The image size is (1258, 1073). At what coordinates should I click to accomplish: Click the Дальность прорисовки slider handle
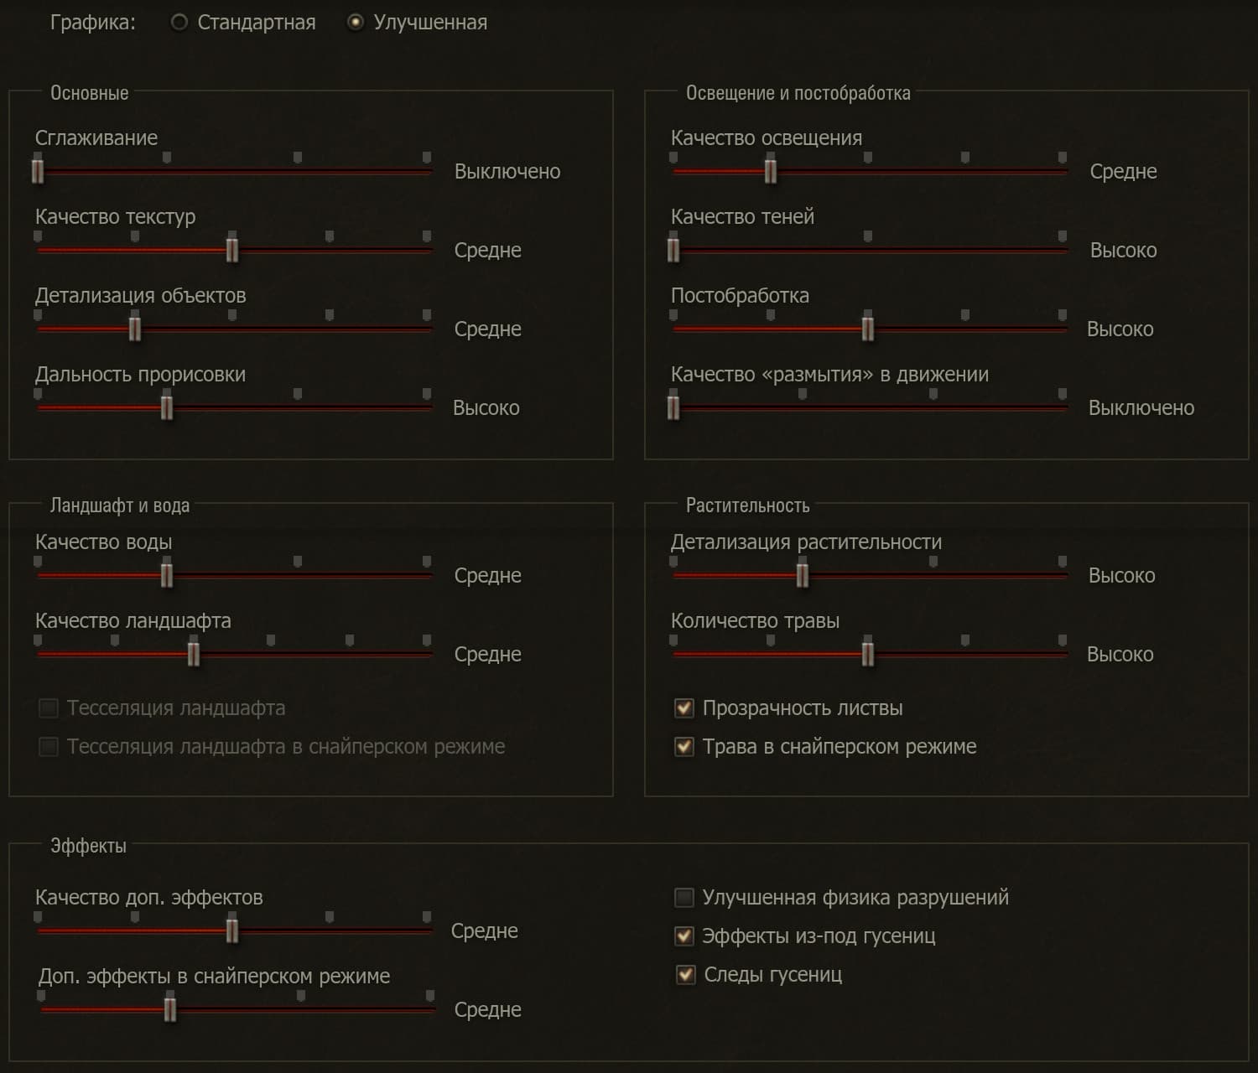point(167,407)
